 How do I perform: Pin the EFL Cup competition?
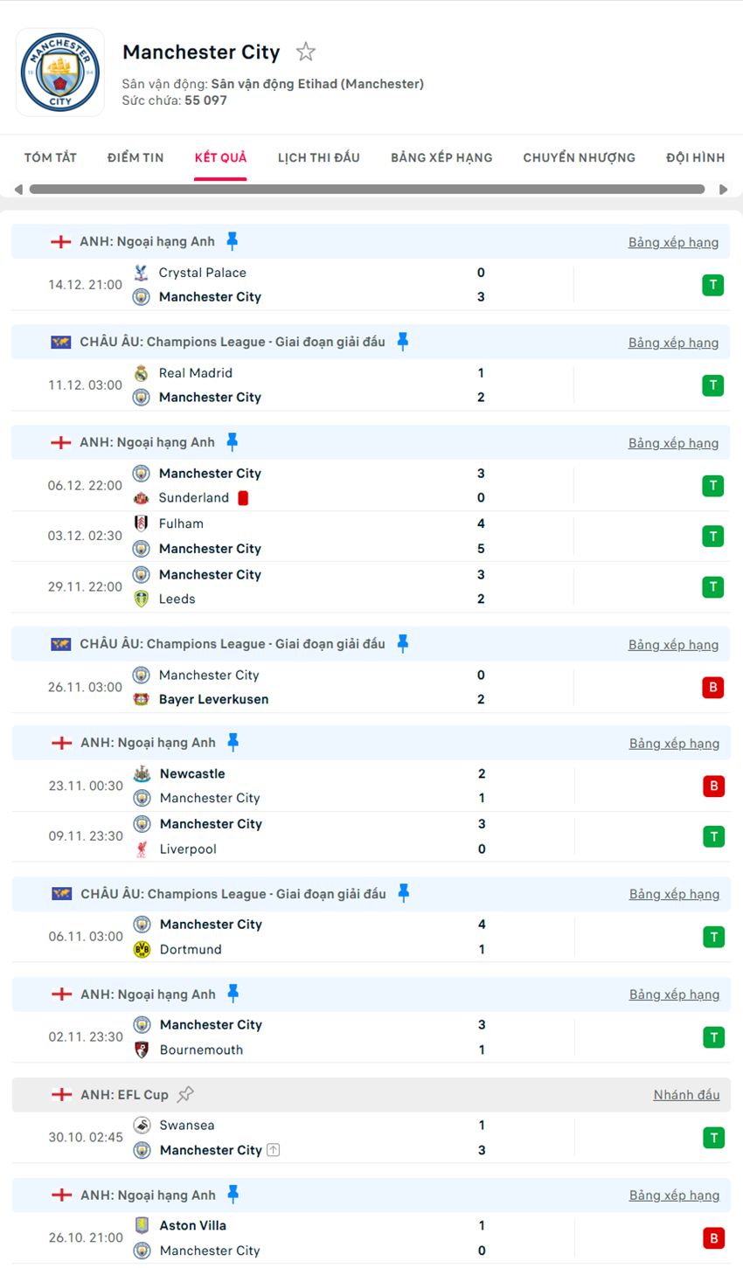click(x=185, y=1094)
